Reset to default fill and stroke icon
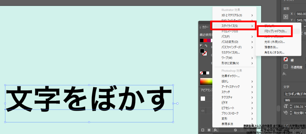306x134 pixels. point(201,46)
